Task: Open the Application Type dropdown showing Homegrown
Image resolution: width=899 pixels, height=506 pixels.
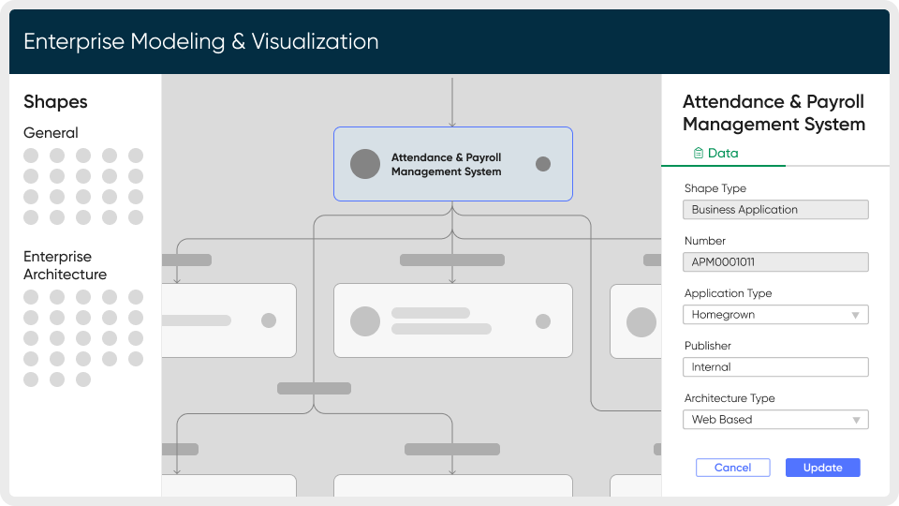Action: point(775,315)
